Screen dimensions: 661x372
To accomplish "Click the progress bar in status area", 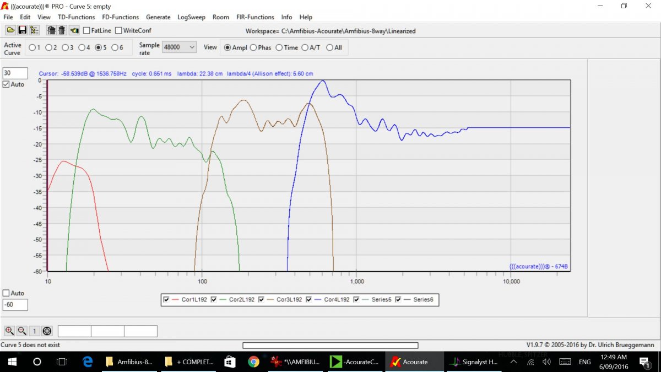I will coord(330,346).
